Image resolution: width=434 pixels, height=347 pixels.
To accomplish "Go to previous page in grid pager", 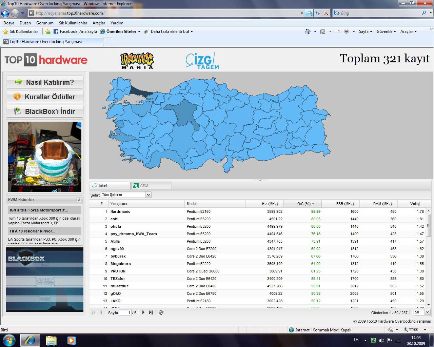I will [101, 312].
